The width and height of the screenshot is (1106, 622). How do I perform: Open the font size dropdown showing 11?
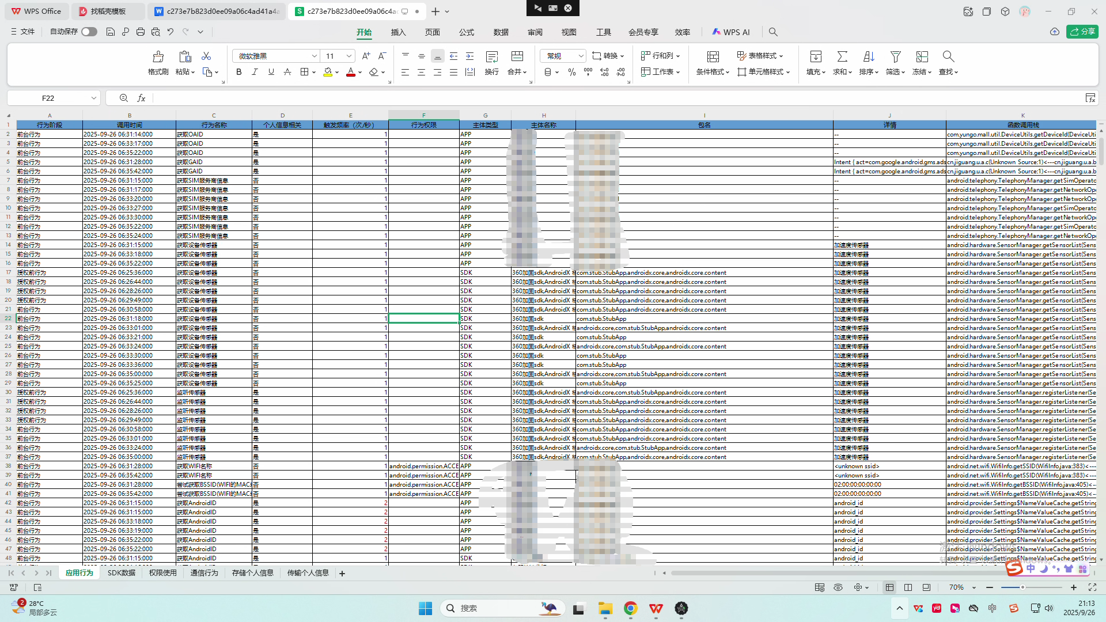(x=349, y=56)
